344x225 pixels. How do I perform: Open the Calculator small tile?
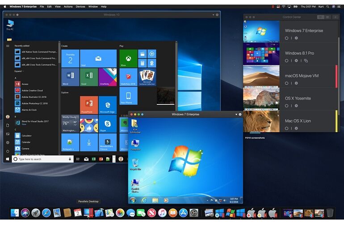143,63
